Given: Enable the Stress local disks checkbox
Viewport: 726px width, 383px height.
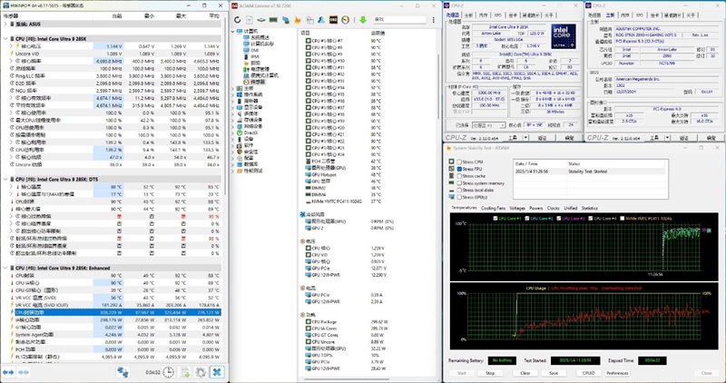Looking at the screenshot, I should [459, 191].
